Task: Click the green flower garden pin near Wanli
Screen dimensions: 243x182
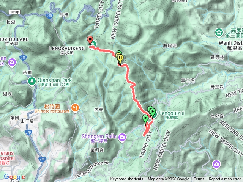Action: (x=219, y=33)
